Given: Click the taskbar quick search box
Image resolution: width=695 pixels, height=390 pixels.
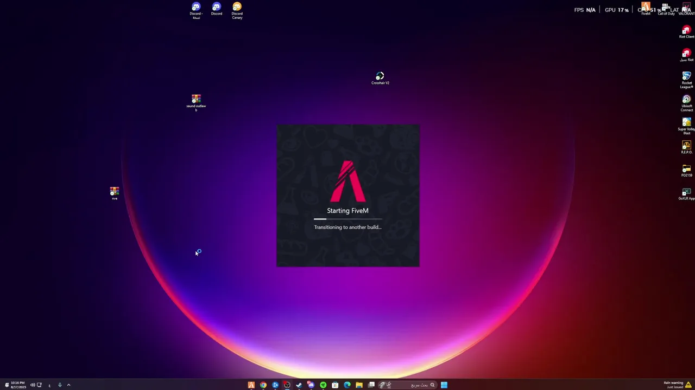Looking at the screenshot, I should [408, 385].
